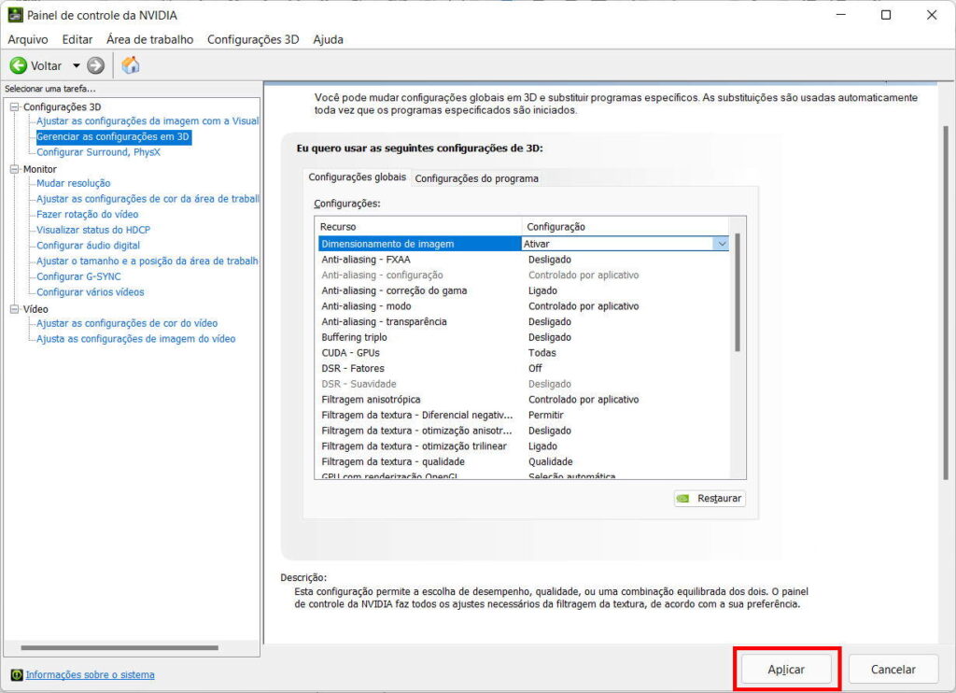956x693 pixels.
Task: Click the NVIDIA logo in title bar
Action: [x=15, y=15]
